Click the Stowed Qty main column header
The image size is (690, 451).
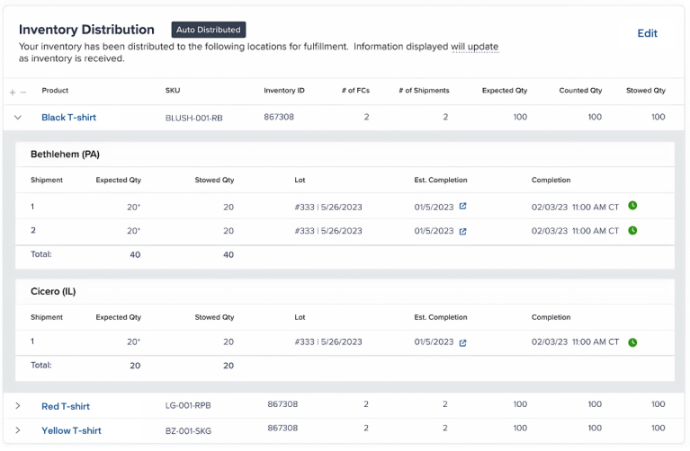tap(645, 91)
